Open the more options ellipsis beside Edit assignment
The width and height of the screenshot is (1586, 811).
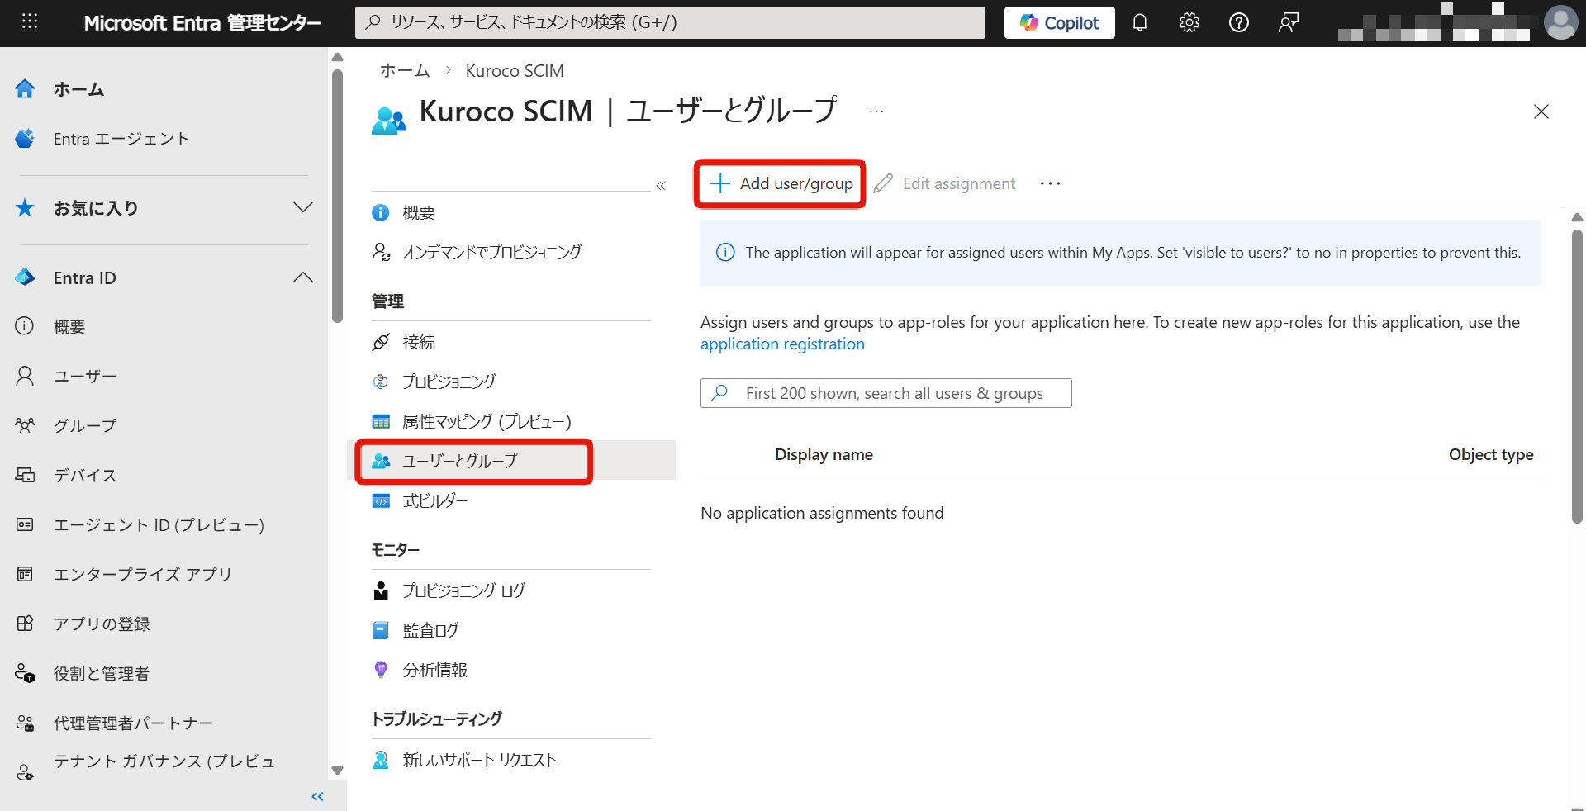point(1049,183)
